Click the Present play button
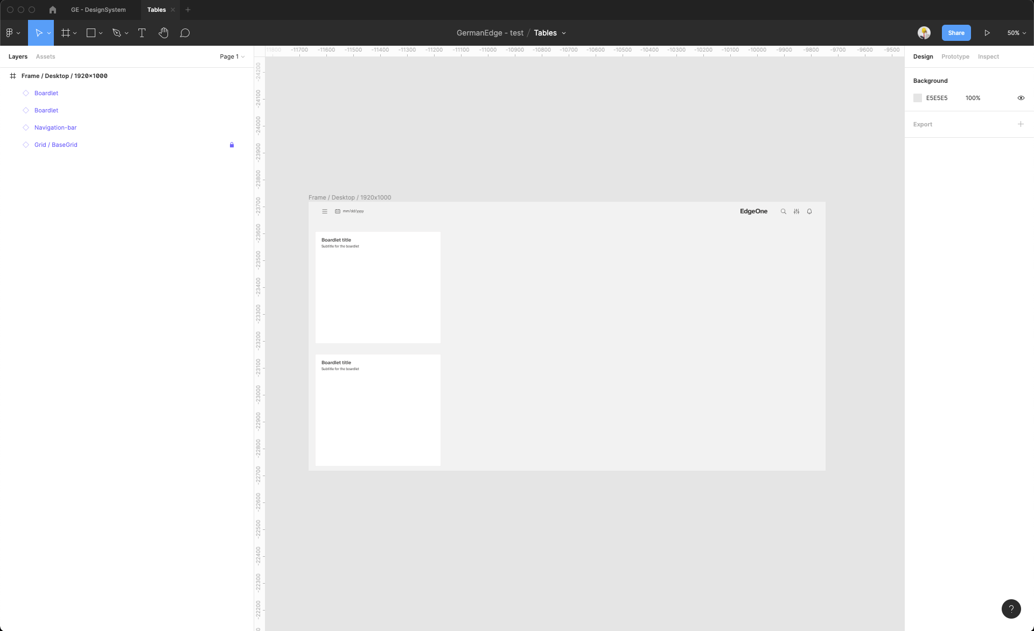 pyautogui.click(x=987, y=33)
